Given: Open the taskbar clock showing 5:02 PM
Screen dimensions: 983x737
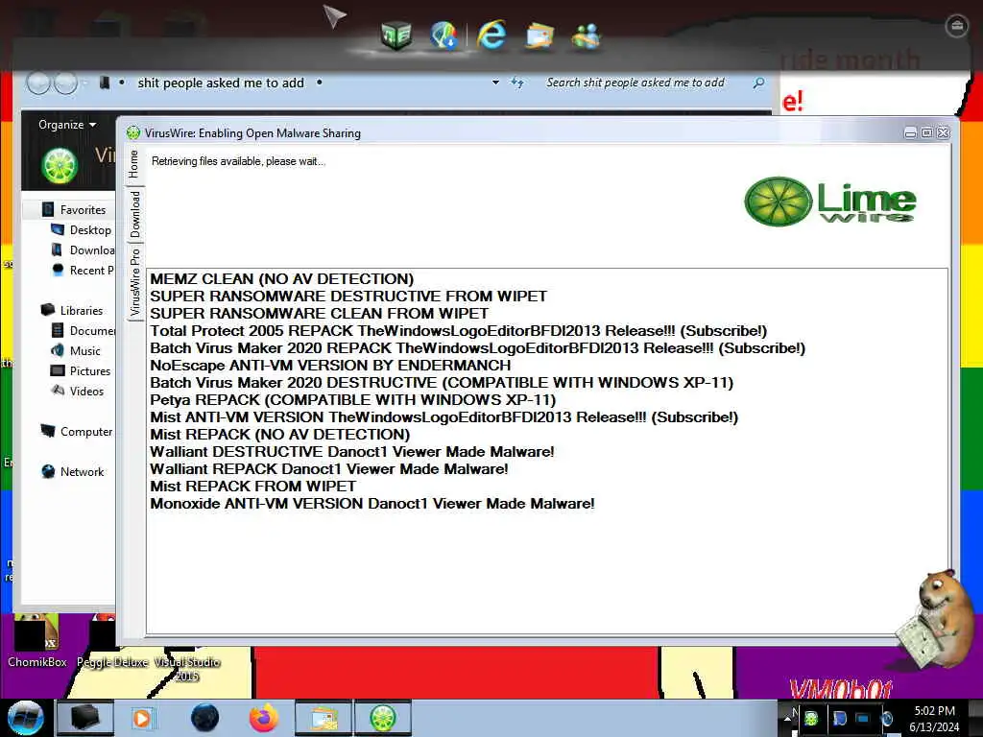Looking at the screenshot, I should [x=934, y=718].
